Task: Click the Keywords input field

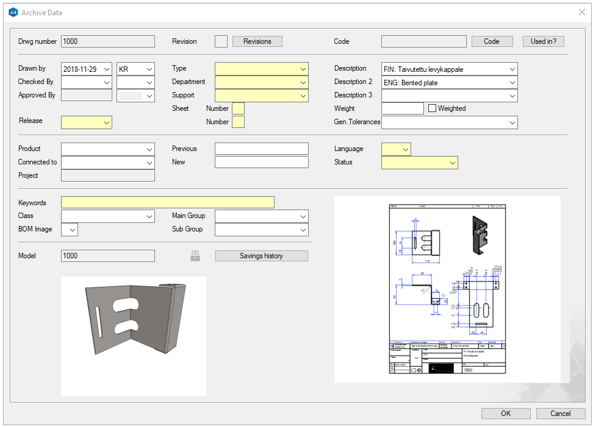Action: [x=168, y=202]
